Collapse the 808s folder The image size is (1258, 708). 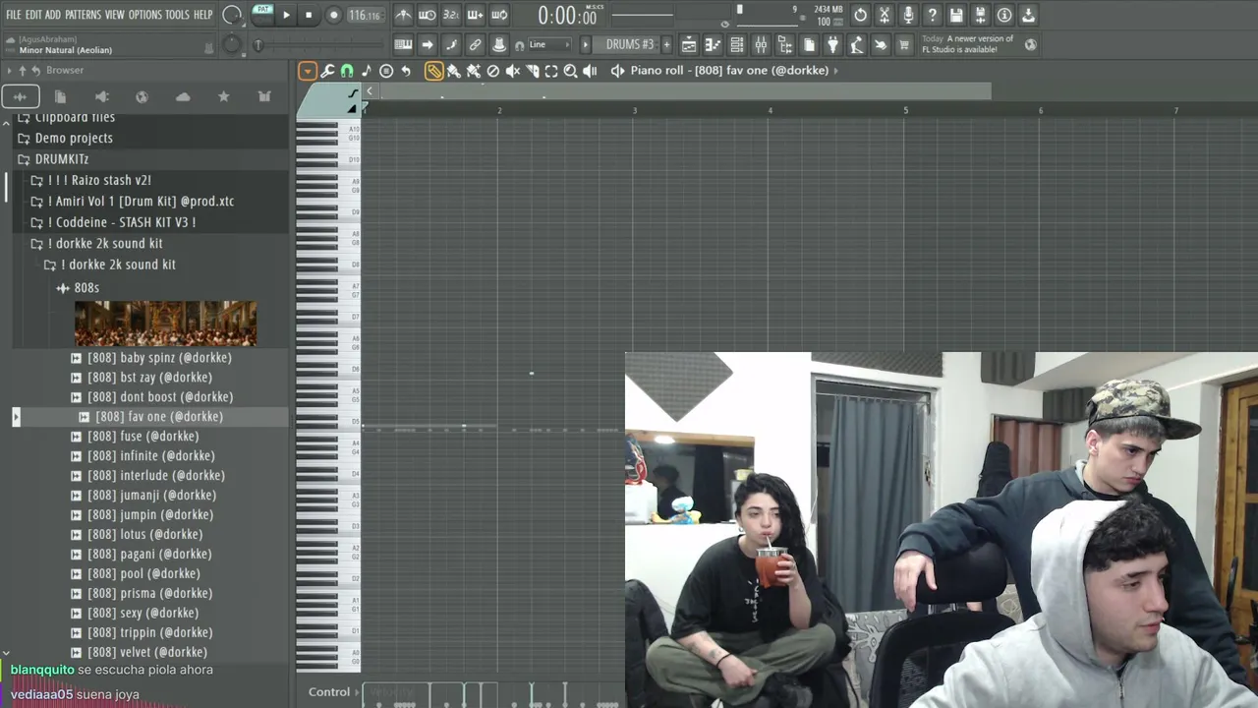[x=86, y=288]
